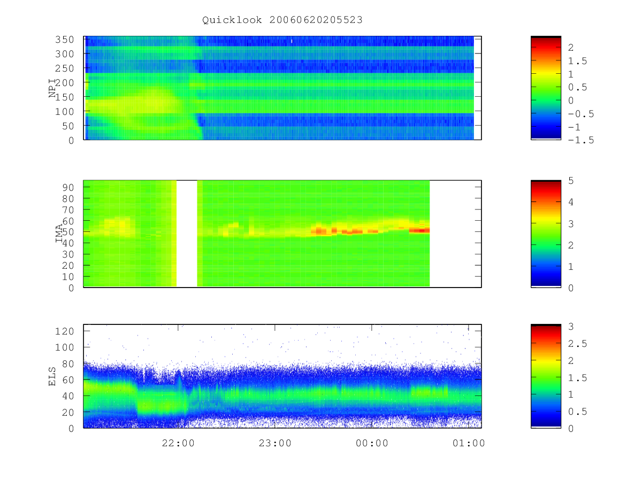Click the '2.5' label on ELS colorbar
Image resolution: width=642 pixels, height=481 pixels.
point(578,343)
